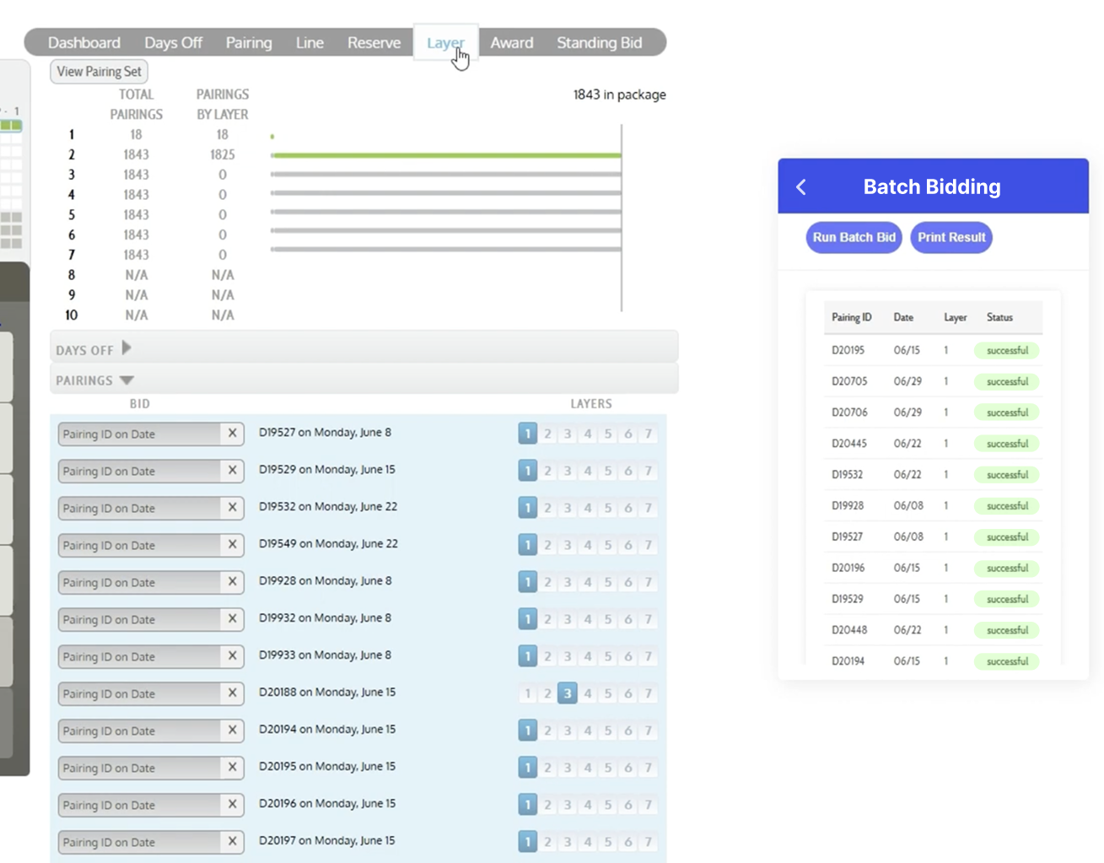1104x863 pixels.
Task: Set D19549 June 22 pairing to layer 5
Action: coord(608,545)
